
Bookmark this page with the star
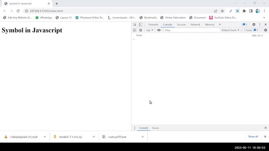click(x=222, y=11)
